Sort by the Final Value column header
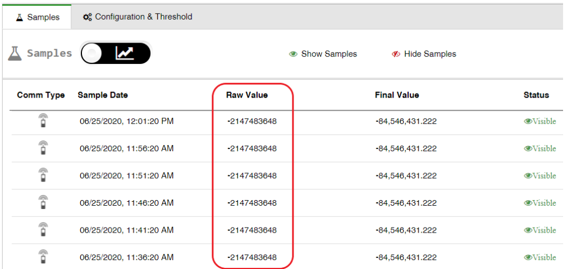Image resolution: width=567 pixels, height=269 pixels. [x=397, y=95]
